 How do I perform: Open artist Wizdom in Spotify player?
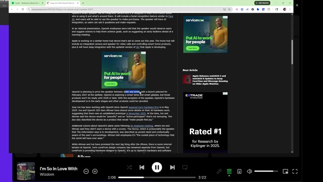(x=47, y=174)
